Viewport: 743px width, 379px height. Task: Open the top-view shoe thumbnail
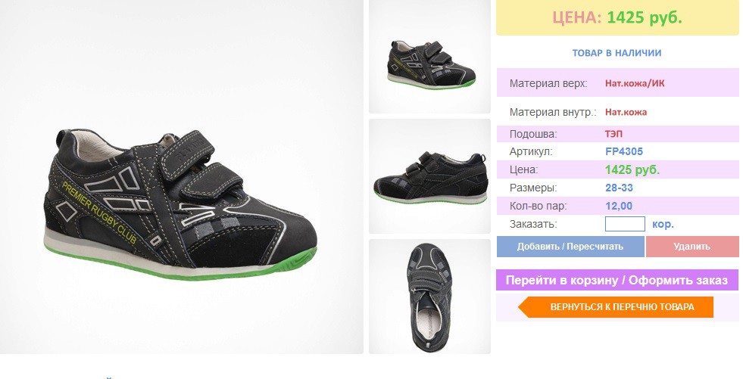(x=429, y=297)
